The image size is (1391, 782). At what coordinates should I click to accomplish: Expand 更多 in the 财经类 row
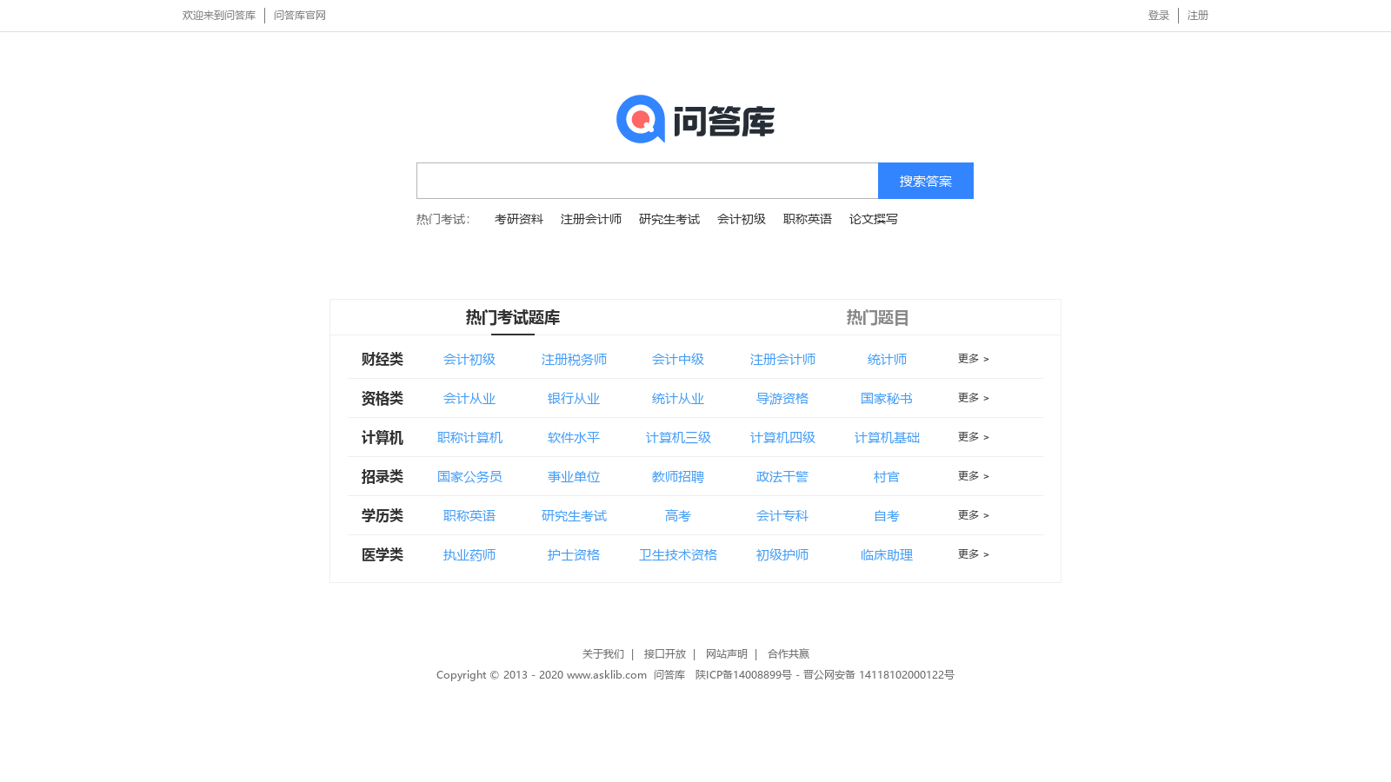pos(974,359)
